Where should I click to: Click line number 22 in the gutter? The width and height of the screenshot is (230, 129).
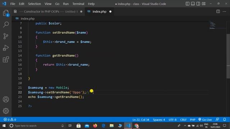20,92
